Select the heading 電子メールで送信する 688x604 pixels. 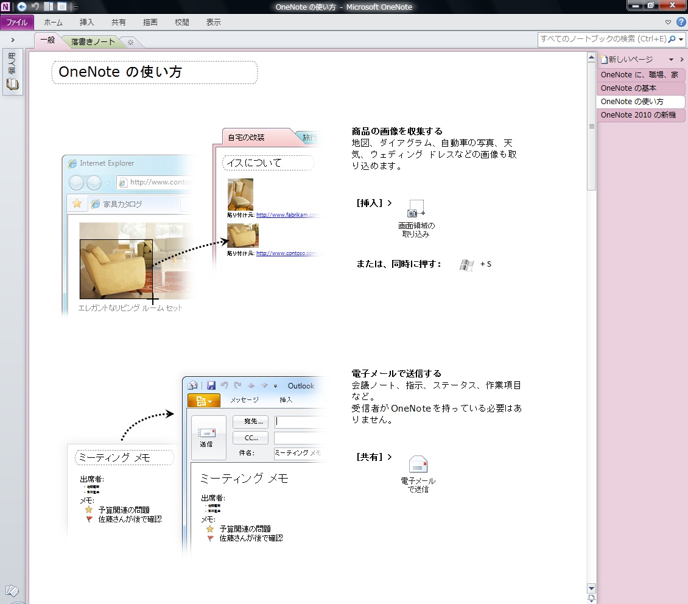396,374
